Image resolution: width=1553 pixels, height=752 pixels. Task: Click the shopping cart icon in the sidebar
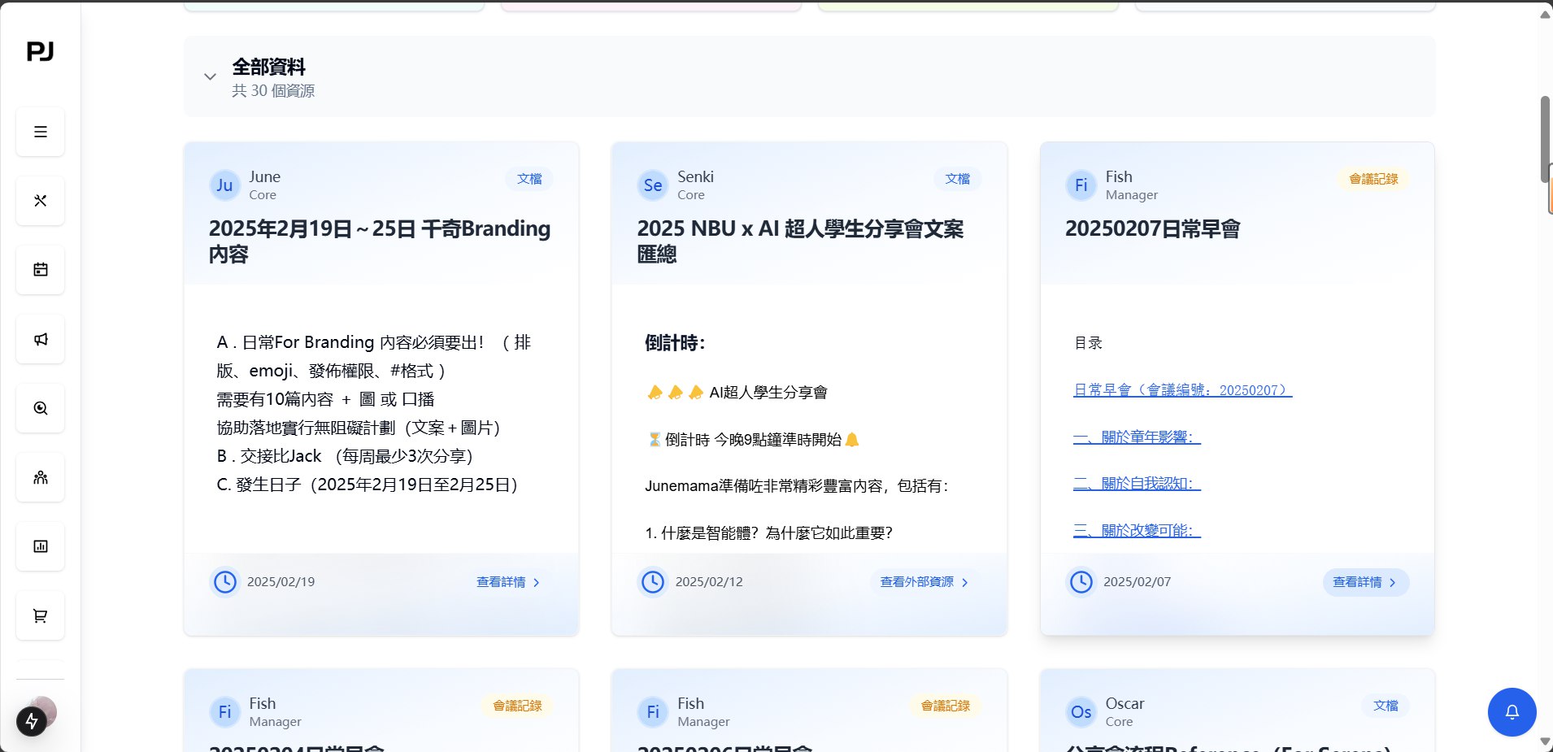click(x=39, y=615)
